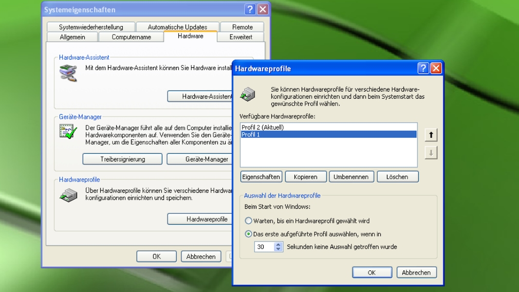The width and height of the screenshot is (519, 292).
Task: Decrease seconds with the spinner down arrow
Action: (x=279, y=249)
